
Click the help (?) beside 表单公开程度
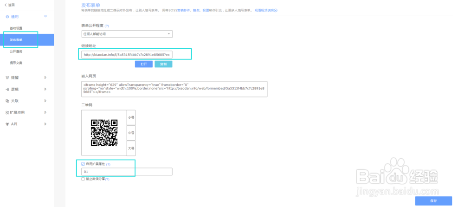coord(107,26)
